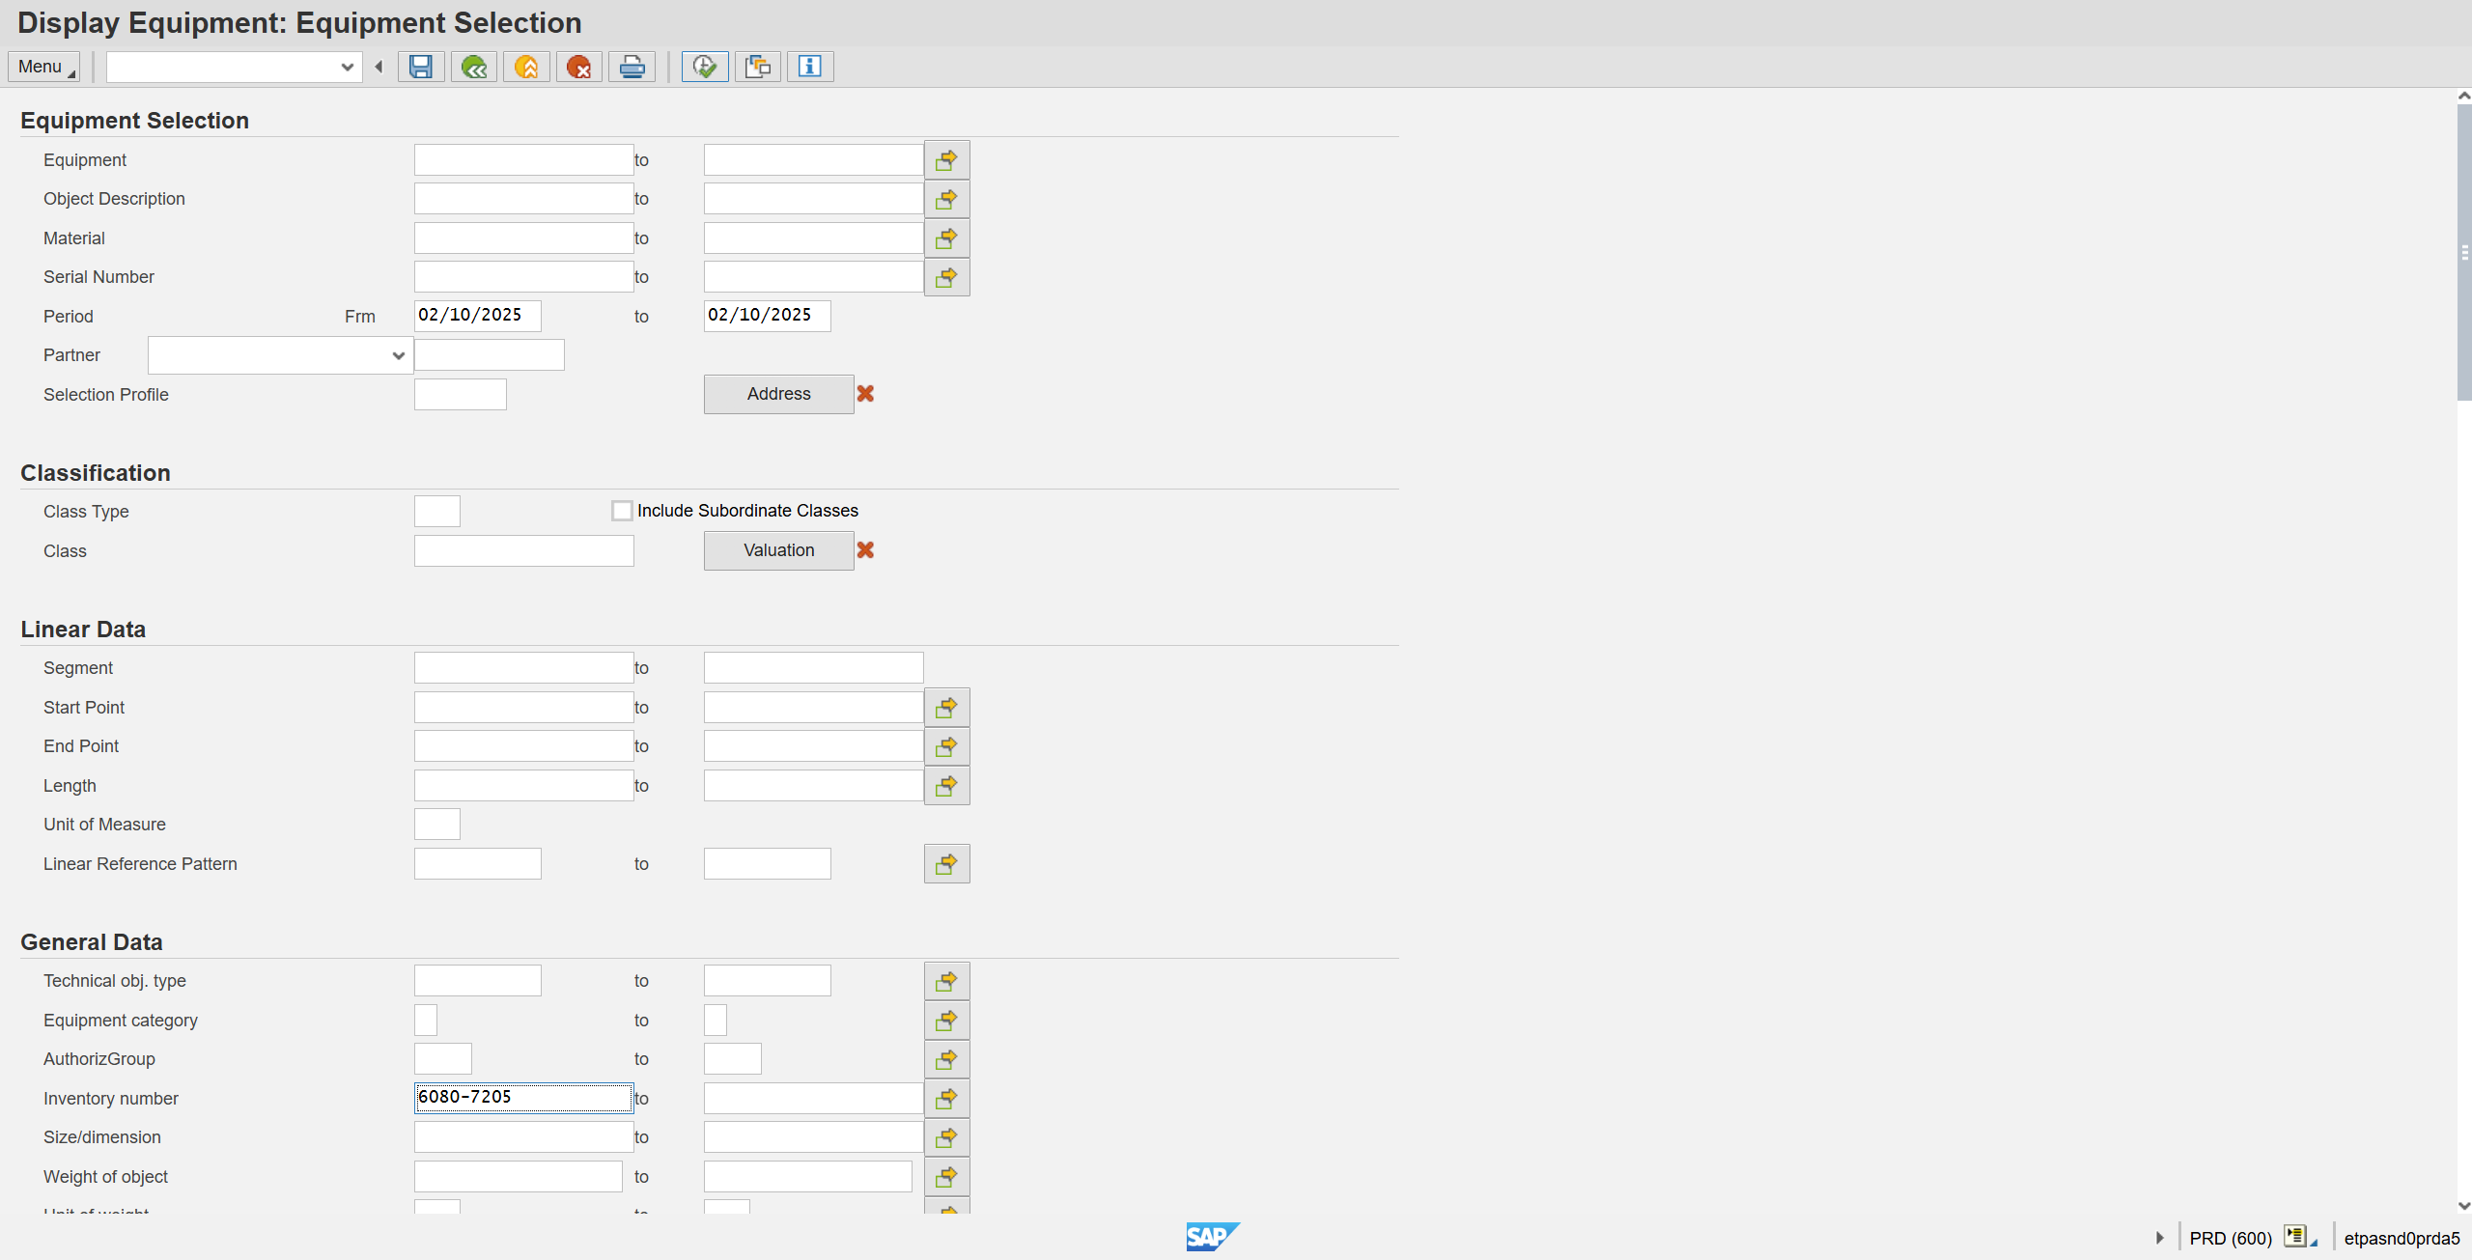This screenshot has height=1260, width=2472.
Task: Click the Selection Profile input field
Action: pyautogui.click(x=461, y=394)
